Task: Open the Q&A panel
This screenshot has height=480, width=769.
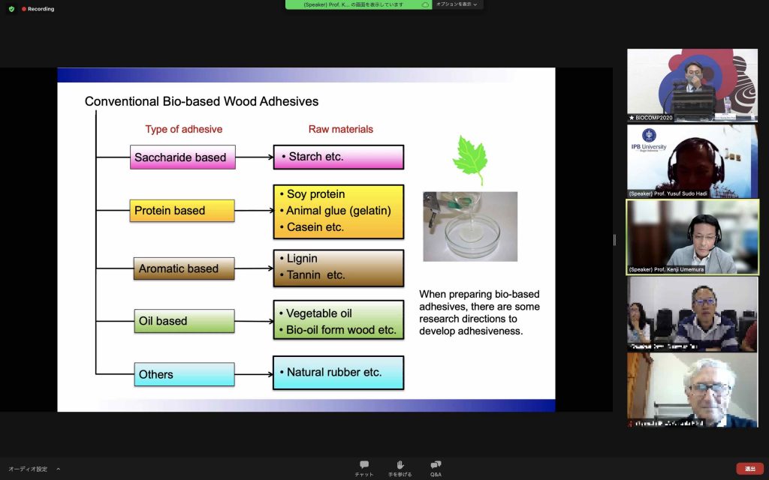Action: [436, 468]
